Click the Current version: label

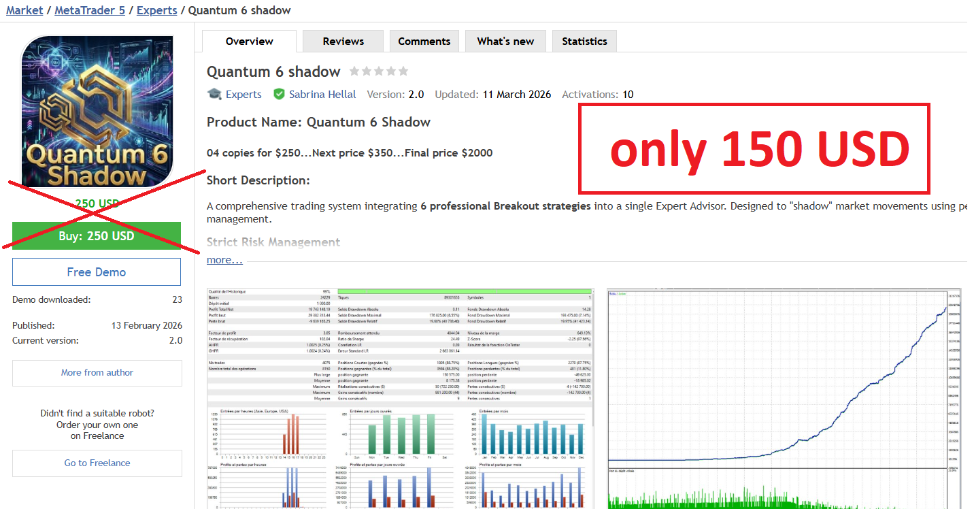click(46, 340)
